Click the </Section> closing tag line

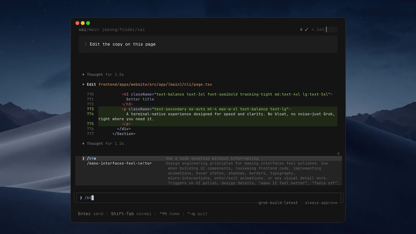[124, 134]
